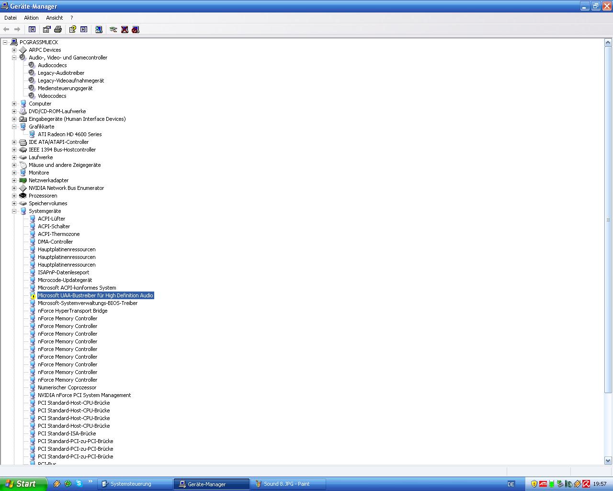Screen dimensions: 613x491
Task: Expand the ARPC Devices node
Action: [14, 50]
